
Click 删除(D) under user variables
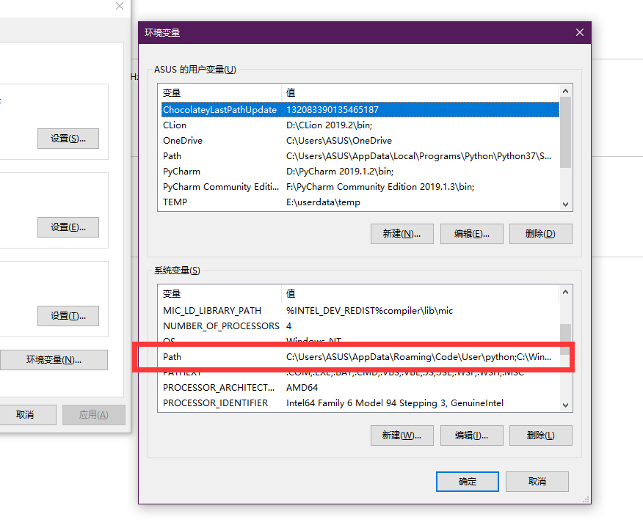pos(540,234)
